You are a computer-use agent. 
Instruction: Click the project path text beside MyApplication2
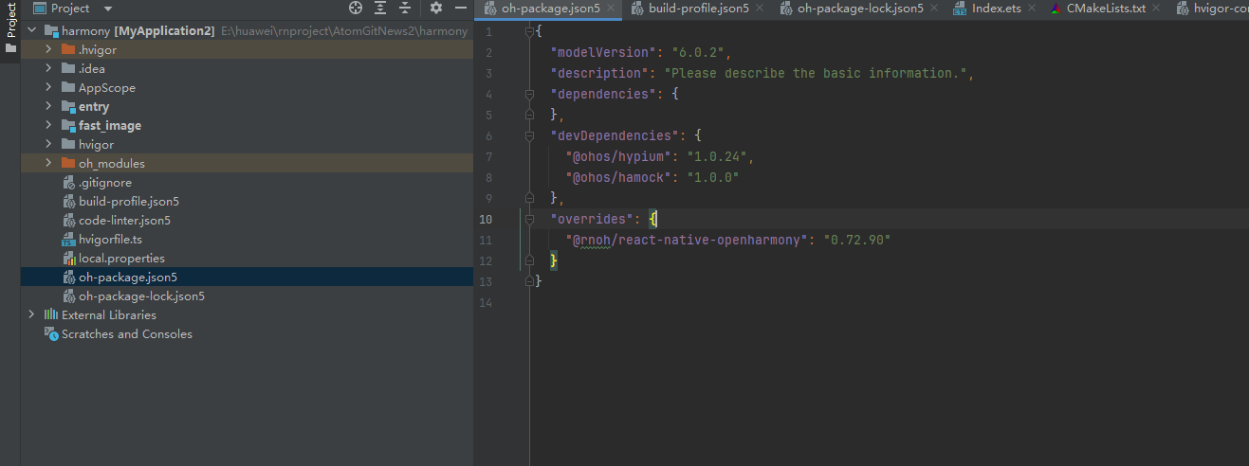coord(344,31)
